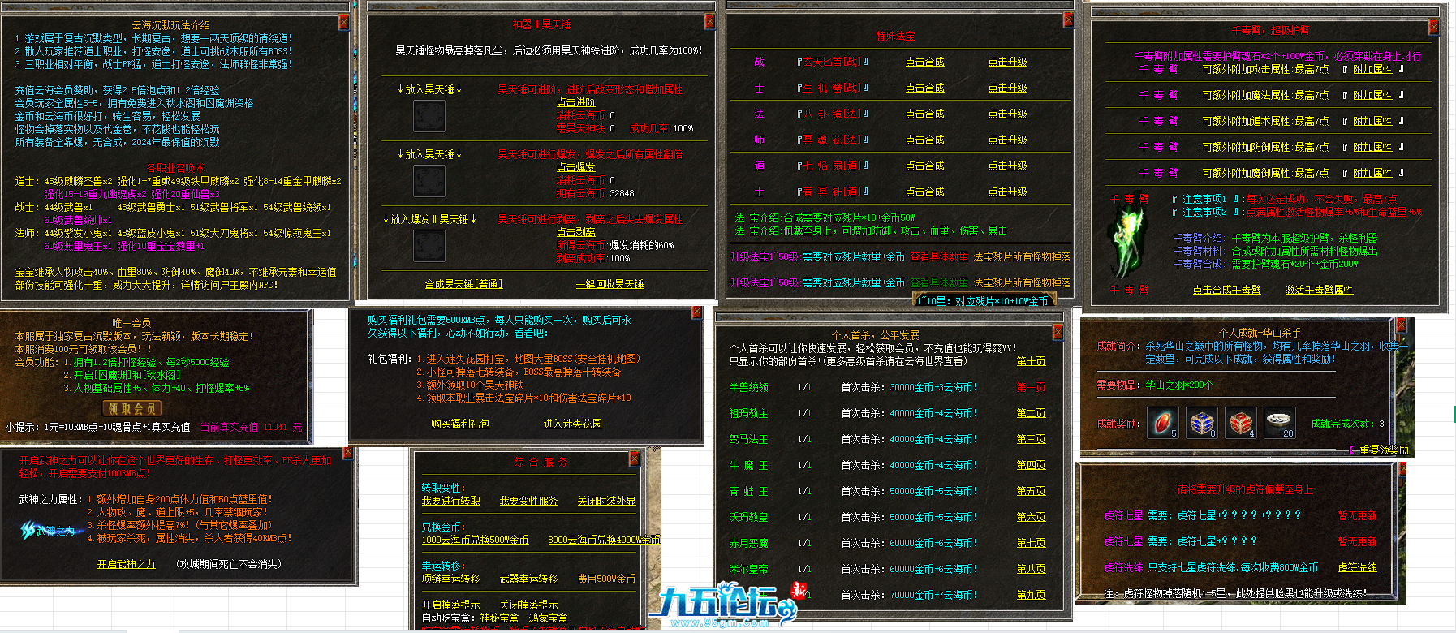
Task: Select the blue treasure box reward icon
Action: click(x=1202, y=423)
